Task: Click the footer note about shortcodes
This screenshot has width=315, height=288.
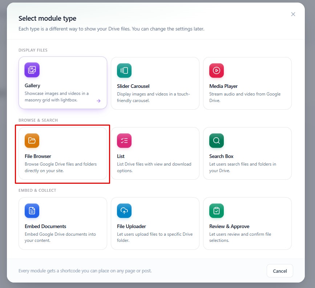Action: tap(85, 271)
